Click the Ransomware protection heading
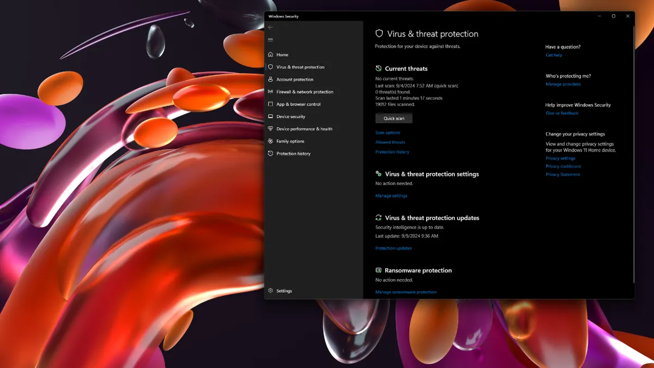 418,270
